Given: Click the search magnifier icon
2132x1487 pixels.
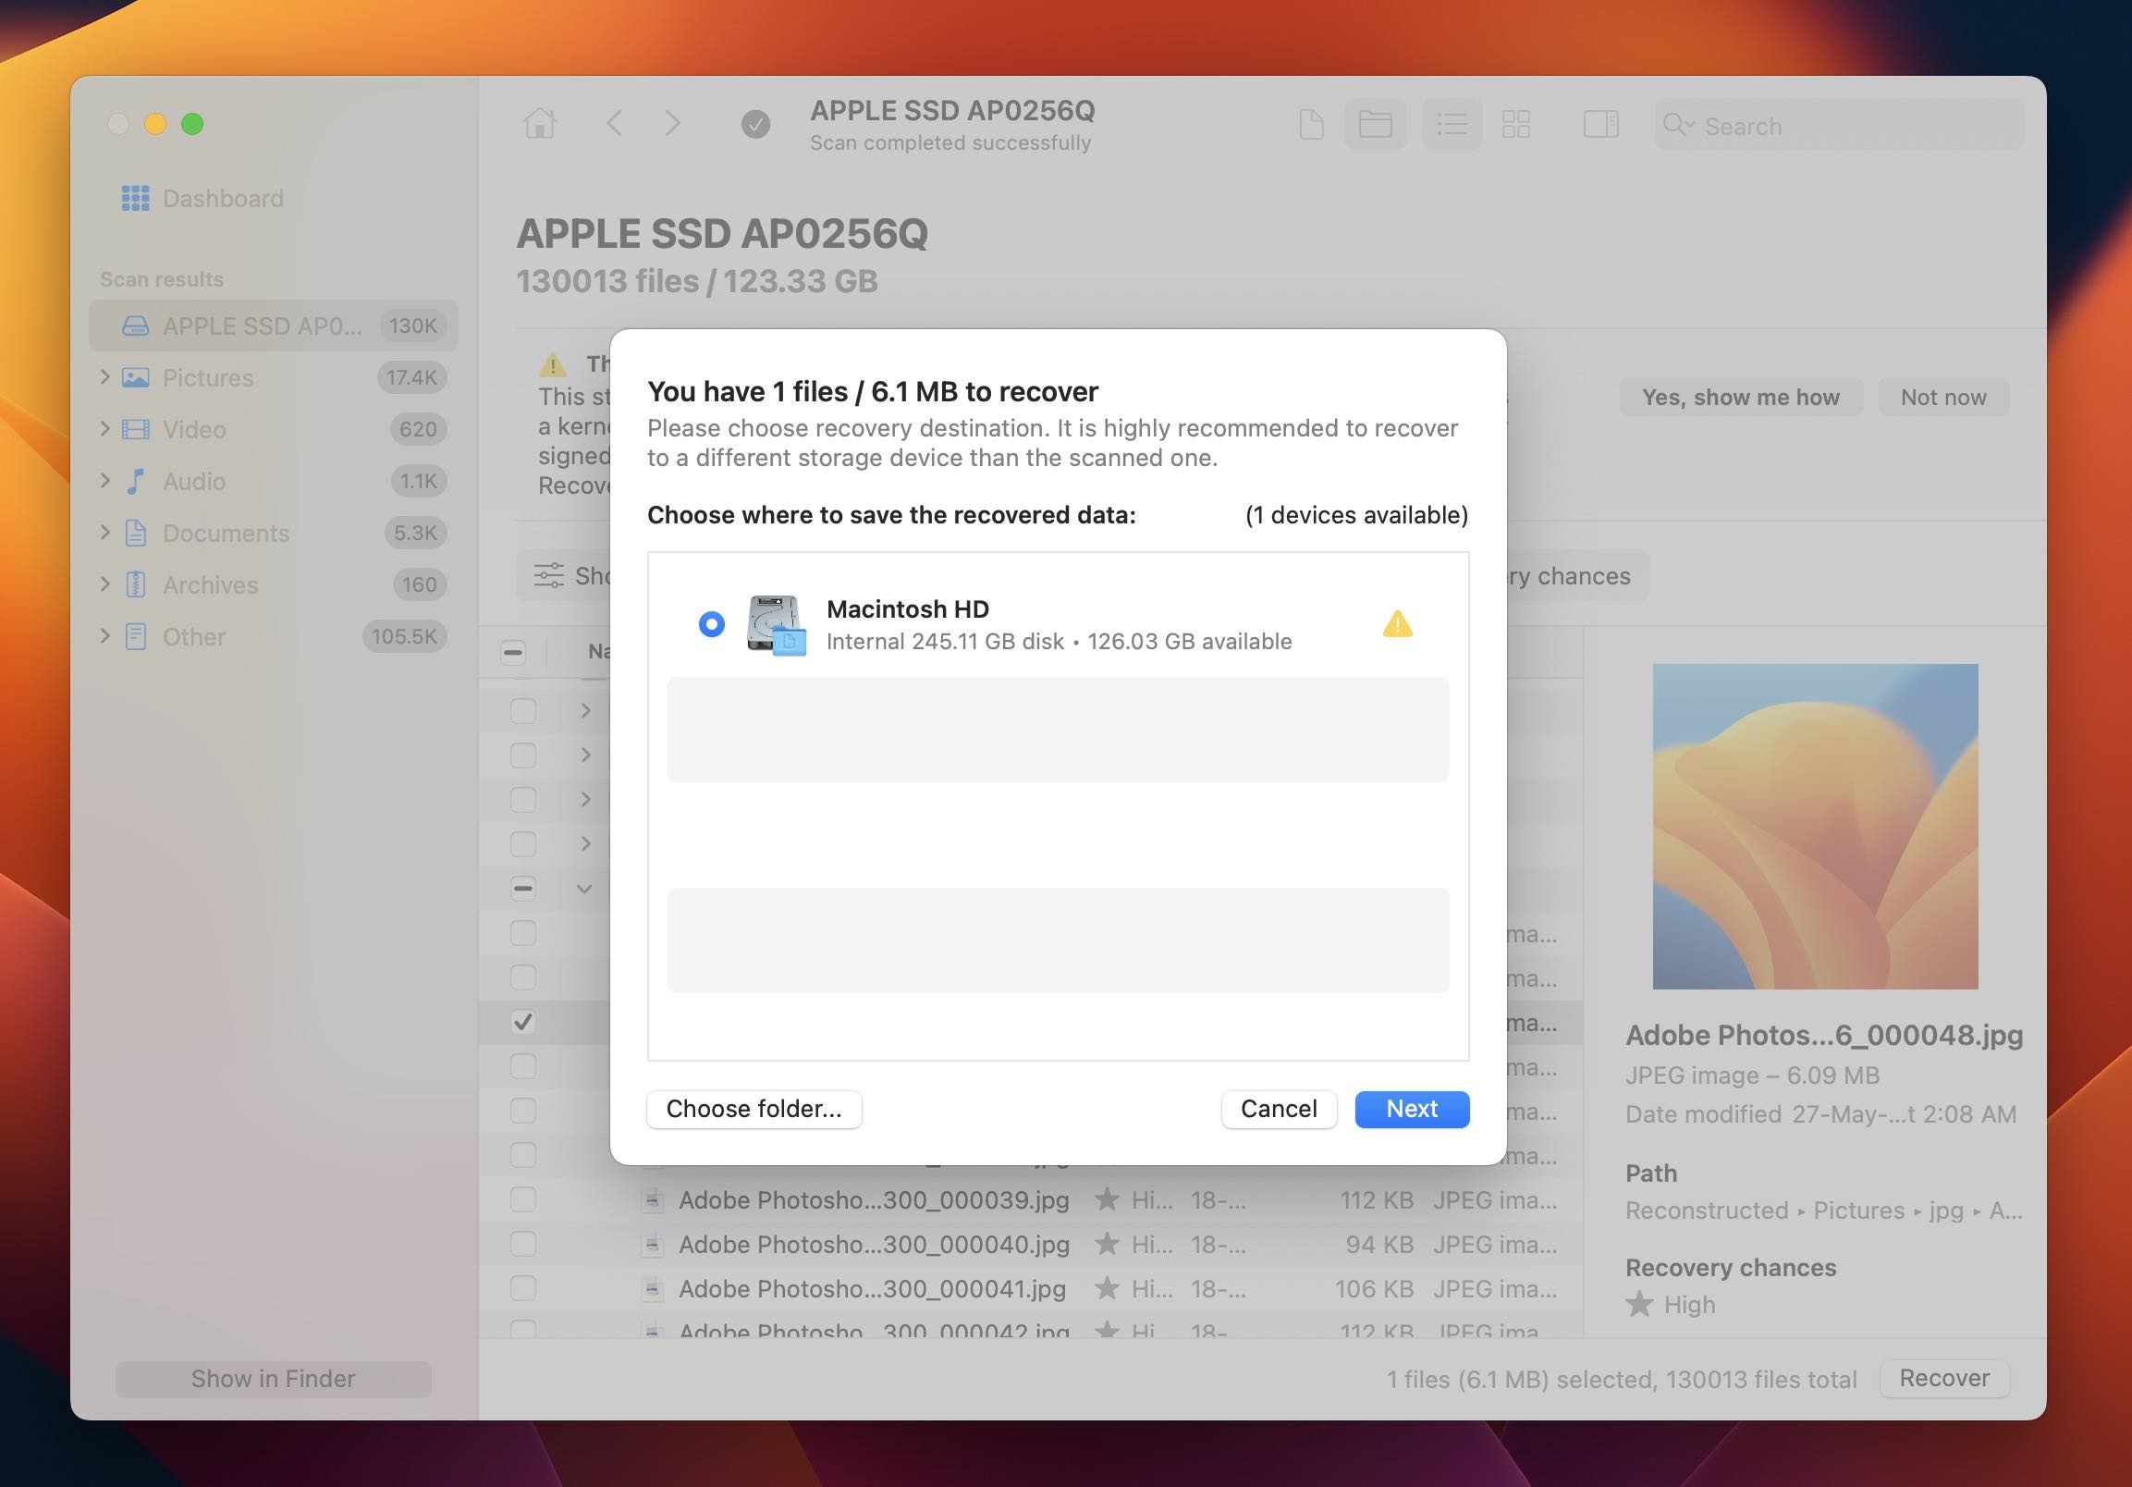Looking at the screenshot, I should [1676, 126].
